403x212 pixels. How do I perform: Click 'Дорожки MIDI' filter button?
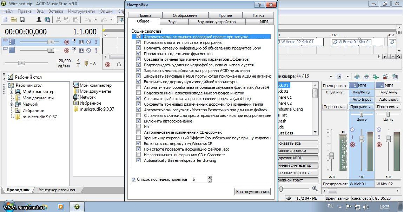pos(298,158)
